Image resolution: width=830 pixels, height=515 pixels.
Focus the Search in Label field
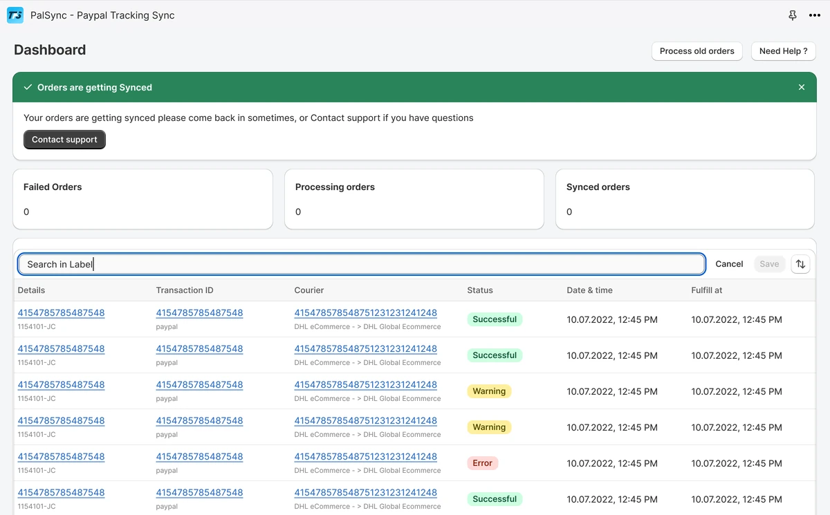click(361, 264)
